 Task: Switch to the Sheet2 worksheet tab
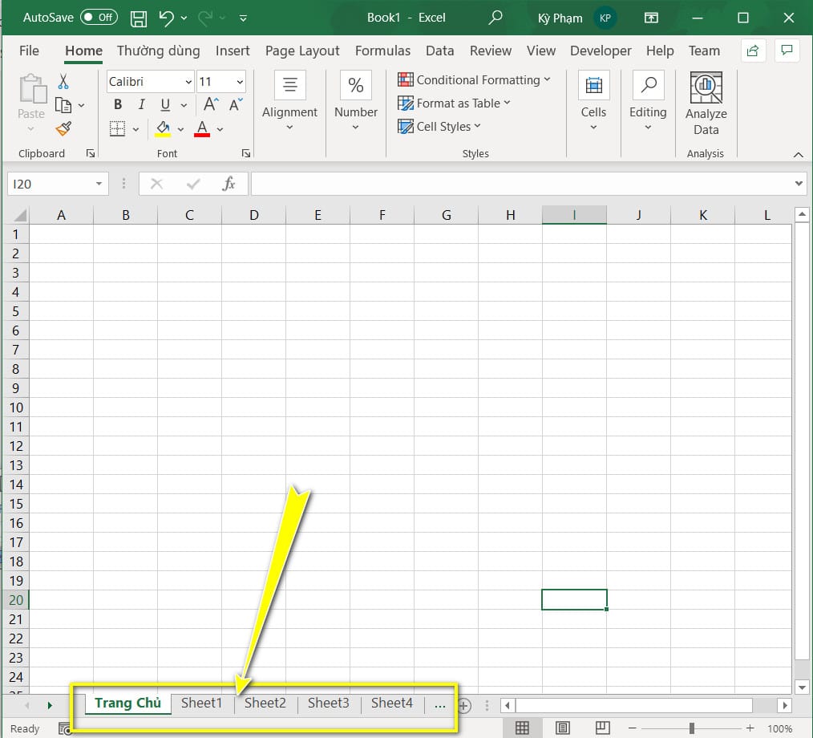click(265, 703)
